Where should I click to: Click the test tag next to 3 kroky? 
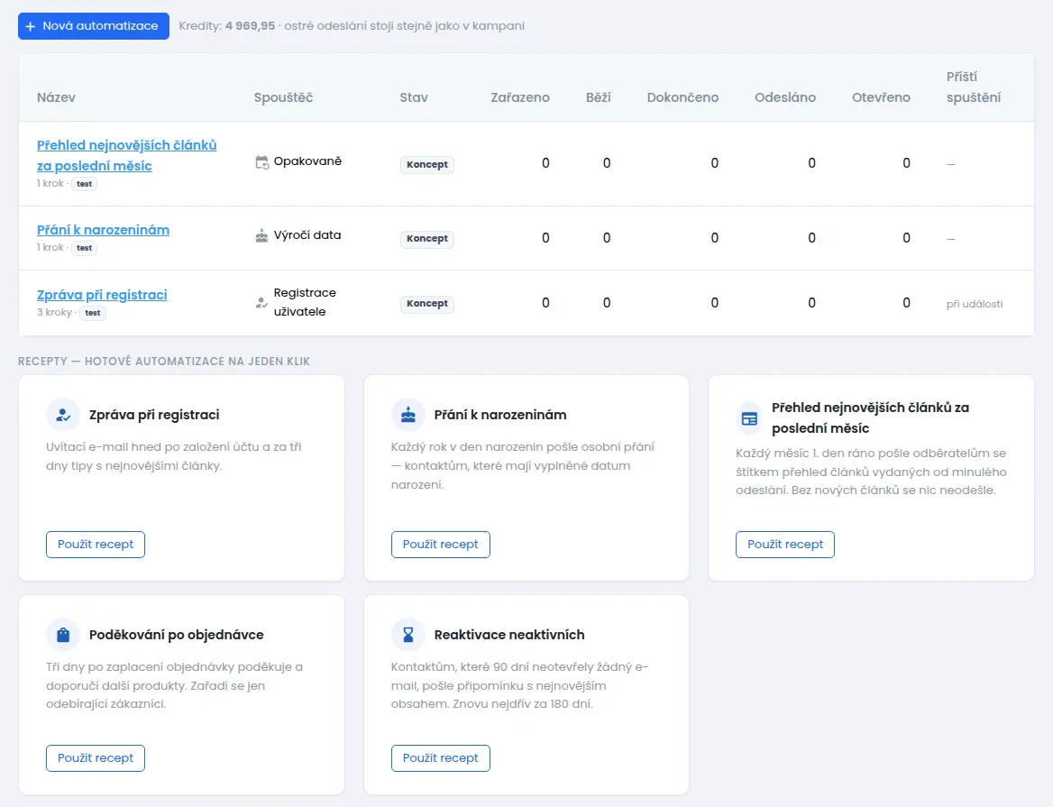[x=93, y=313]
